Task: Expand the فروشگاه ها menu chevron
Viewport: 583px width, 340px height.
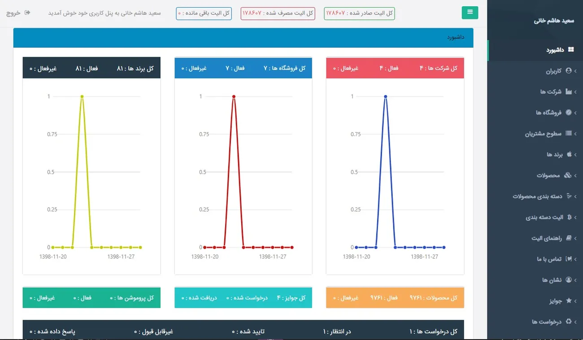Action: [575, 112]
